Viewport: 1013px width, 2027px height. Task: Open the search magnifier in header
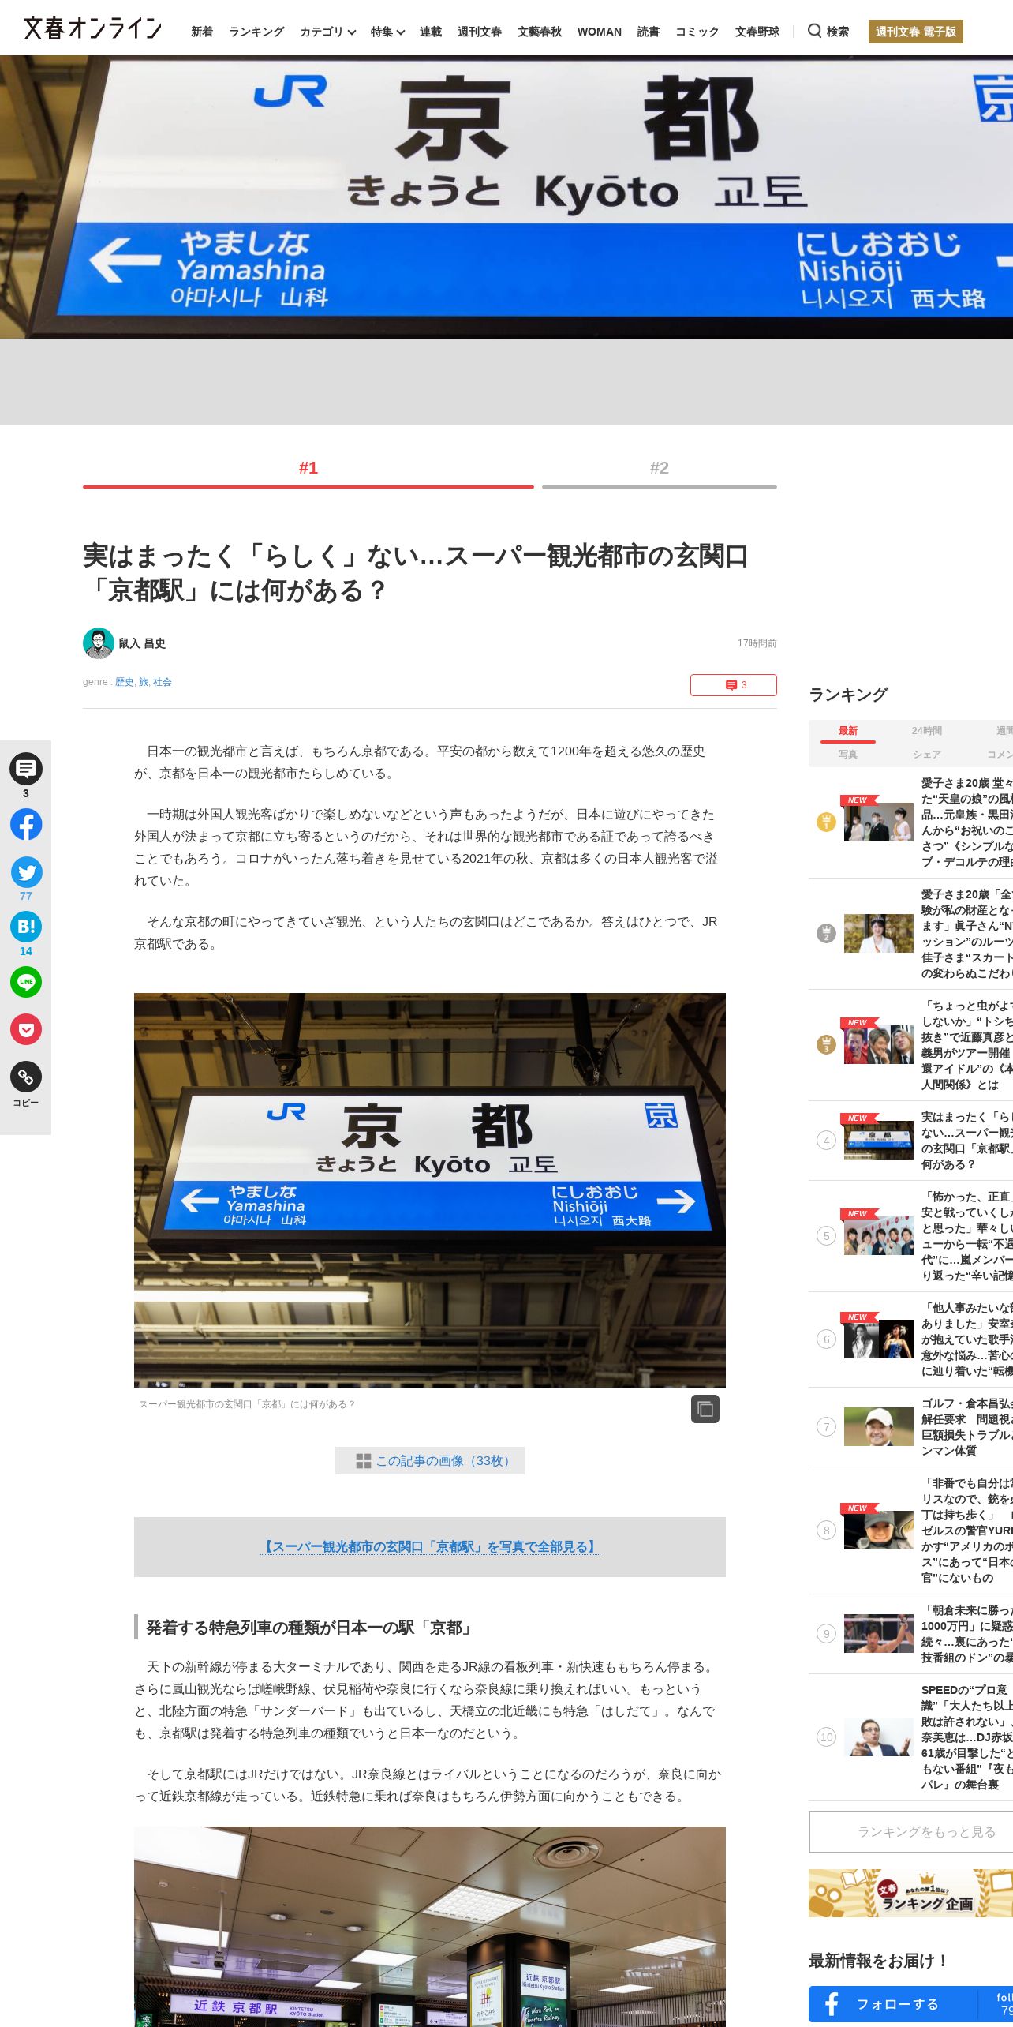[x=814, y=31]
